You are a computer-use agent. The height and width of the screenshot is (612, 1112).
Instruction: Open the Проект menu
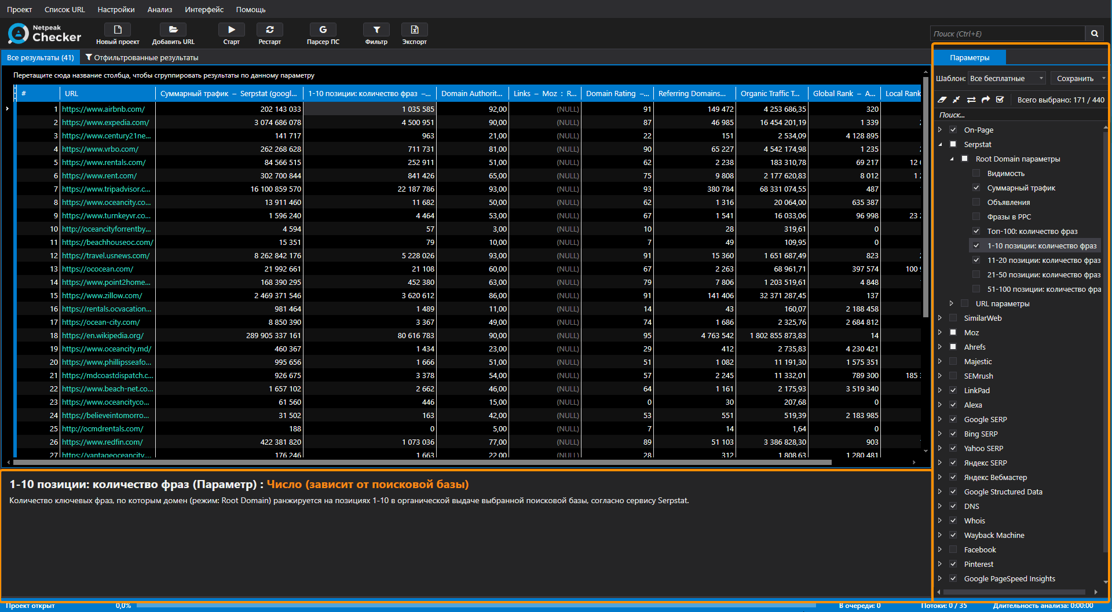click(x=20, y=9)
